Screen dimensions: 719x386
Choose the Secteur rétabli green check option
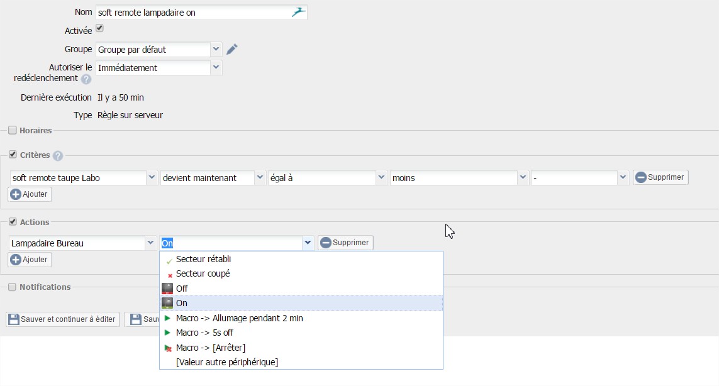(x=203, y=259)
